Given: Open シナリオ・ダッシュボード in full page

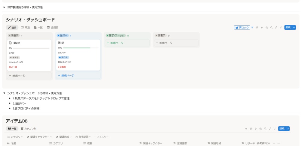Looking at the screenshot, I should (276, 28).
